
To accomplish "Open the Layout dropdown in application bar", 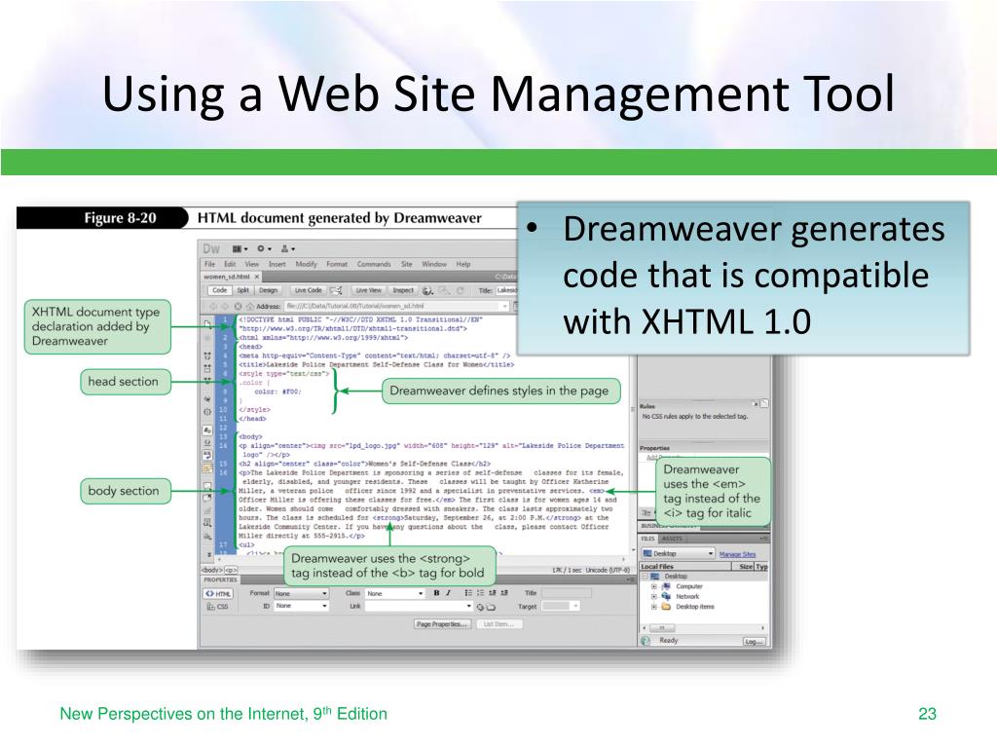I will coord(240,248).
